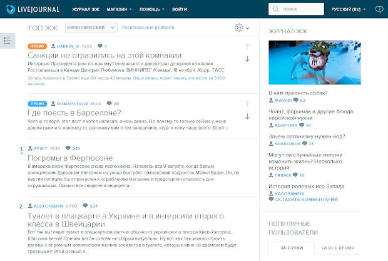Open article Могут ли случайные мелочи изменить жизнь
The image size is (388, 261).
click(305, 161)
